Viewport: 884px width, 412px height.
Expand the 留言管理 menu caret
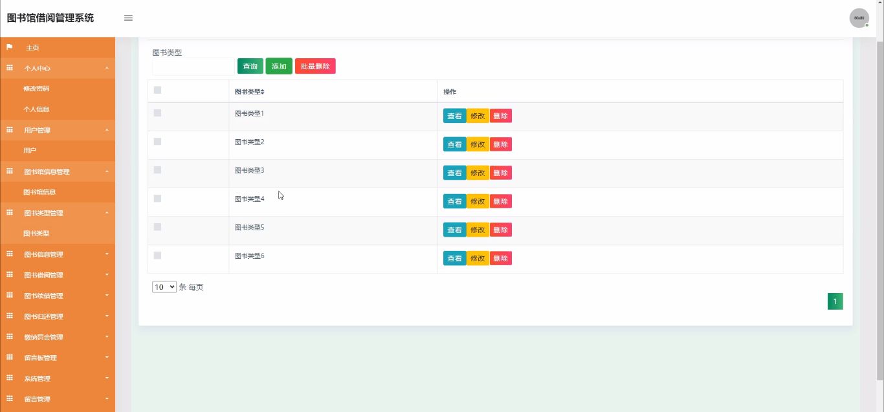click(x=107, y=399)
